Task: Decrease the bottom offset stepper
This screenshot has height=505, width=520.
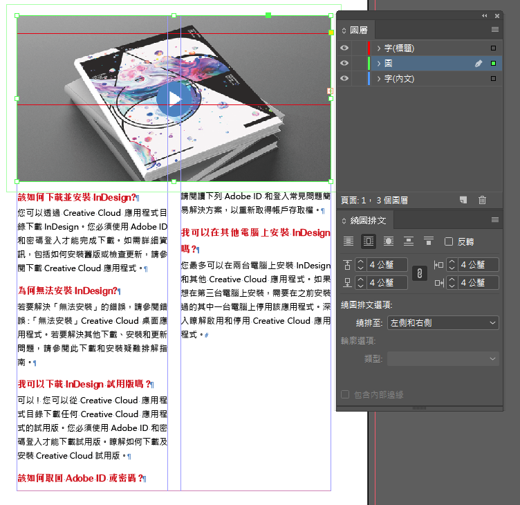Action: point(360,286)
